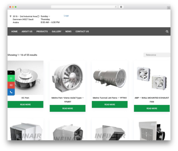The width and height of the screenshot is (178, 151).
Task: Click the 8:00 AM – 6:00 PM hours text
Action: point(50,22)
